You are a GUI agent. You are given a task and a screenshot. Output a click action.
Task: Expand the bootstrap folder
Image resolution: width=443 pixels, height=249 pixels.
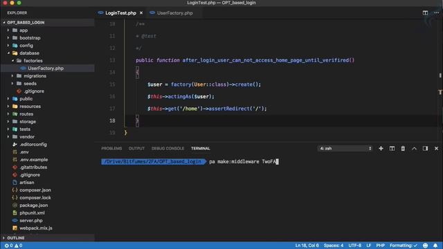pos(30,38)
